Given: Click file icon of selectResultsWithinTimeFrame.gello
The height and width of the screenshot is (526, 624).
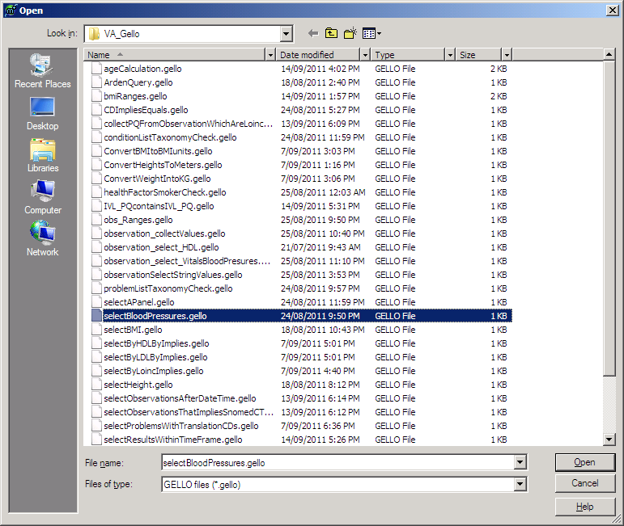Looking at the screenshot, I should point(96,440).
